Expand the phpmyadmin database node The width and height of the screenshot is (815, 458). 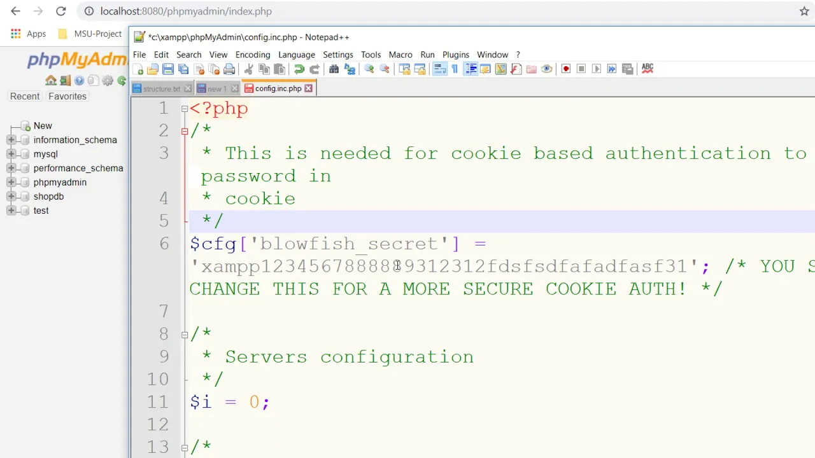tap(11, 182)
